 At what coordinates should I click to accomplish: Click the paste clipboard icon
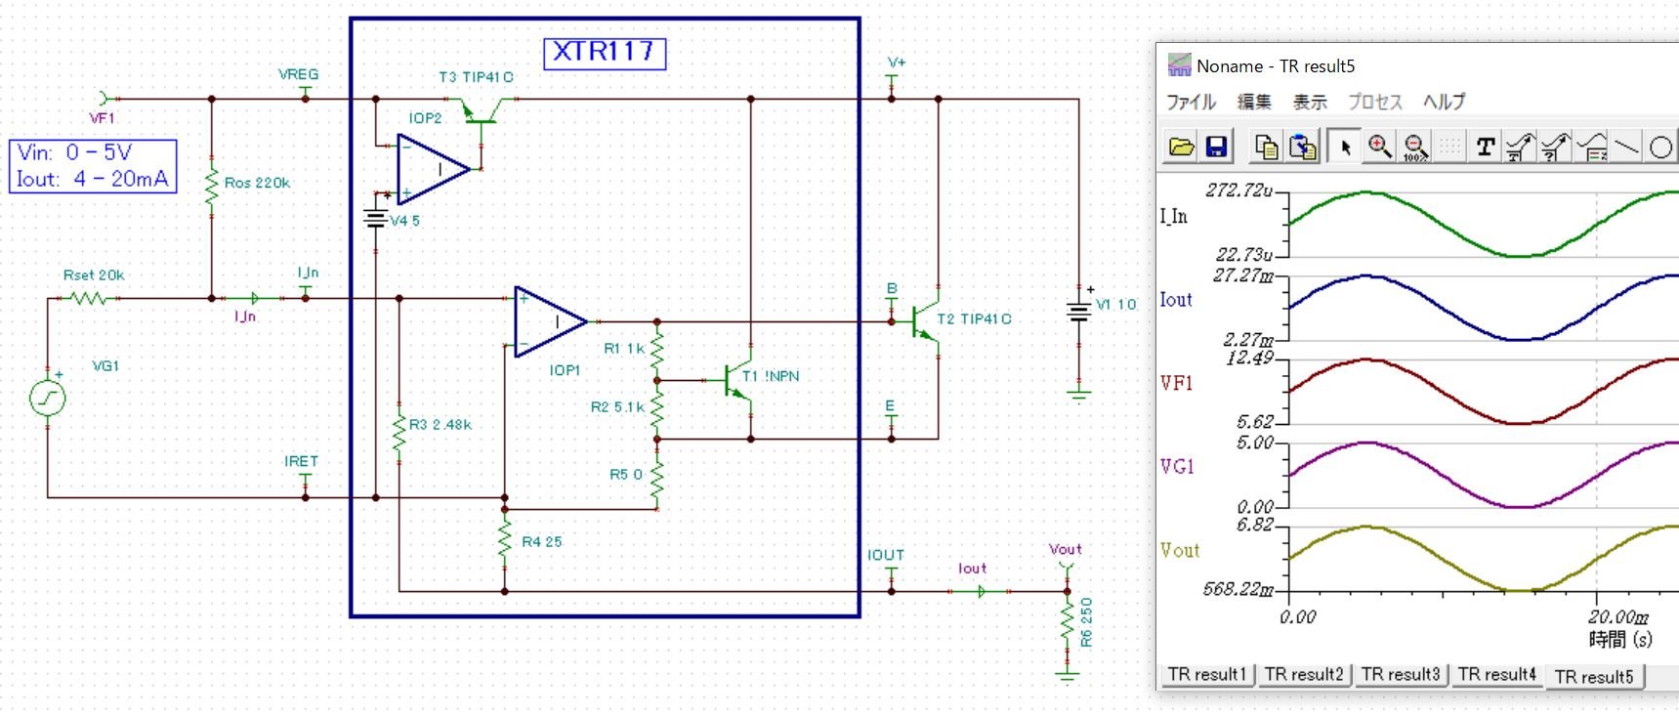coord(1303,147)
